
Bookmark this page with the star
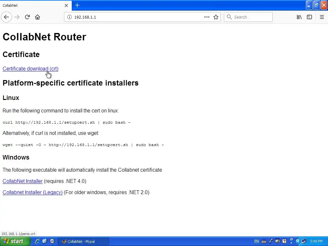click(216, 17)
